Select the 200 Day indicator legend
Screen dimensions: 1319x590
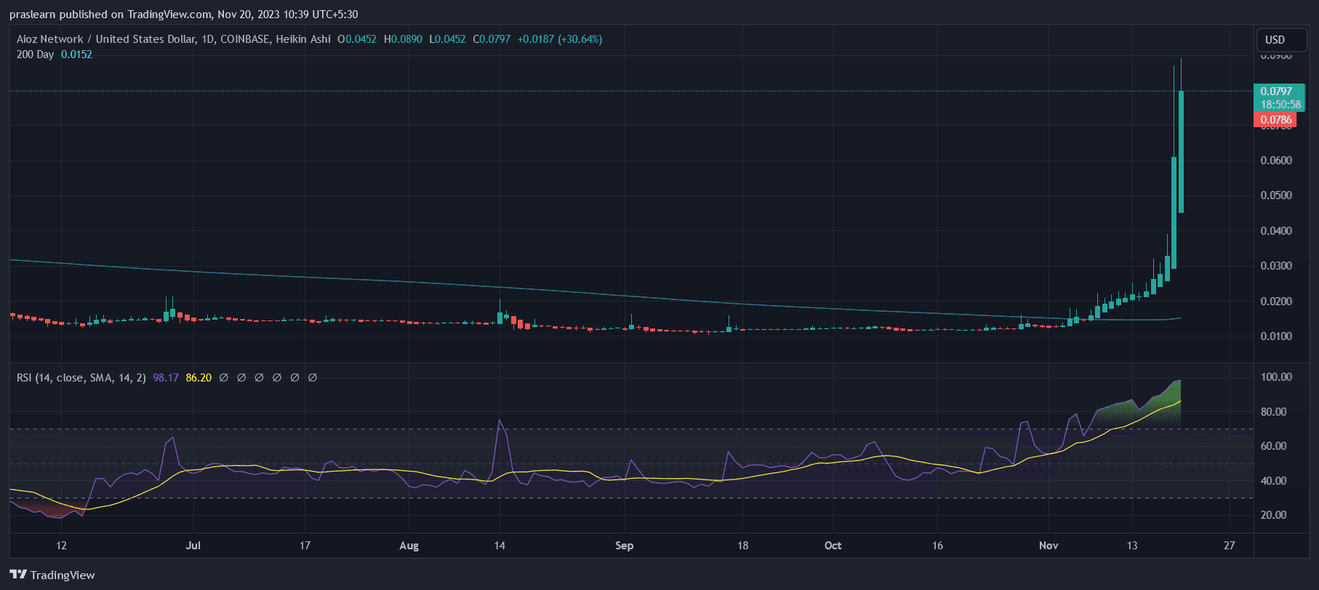click(x=35, y=54)
